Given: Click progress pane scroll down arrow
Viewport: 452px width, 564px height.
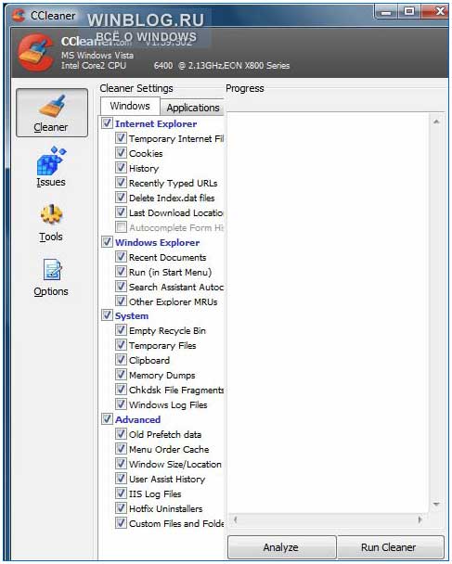Looking at the screenshot, I should click(436, 505).
